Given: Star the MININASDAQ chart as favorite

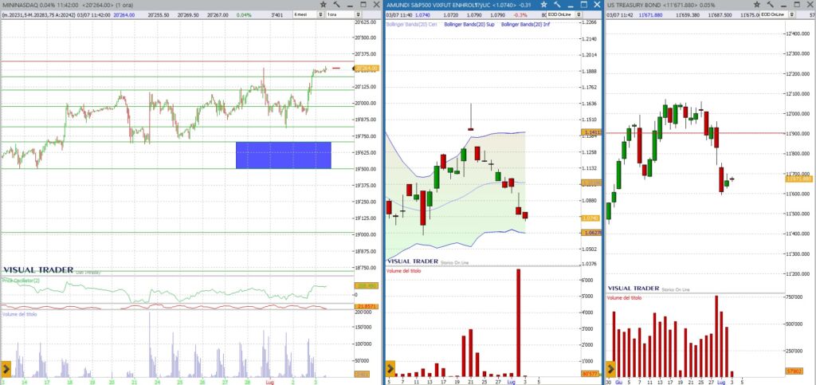Looking at the screenshot, I should (x=324, y=5).
